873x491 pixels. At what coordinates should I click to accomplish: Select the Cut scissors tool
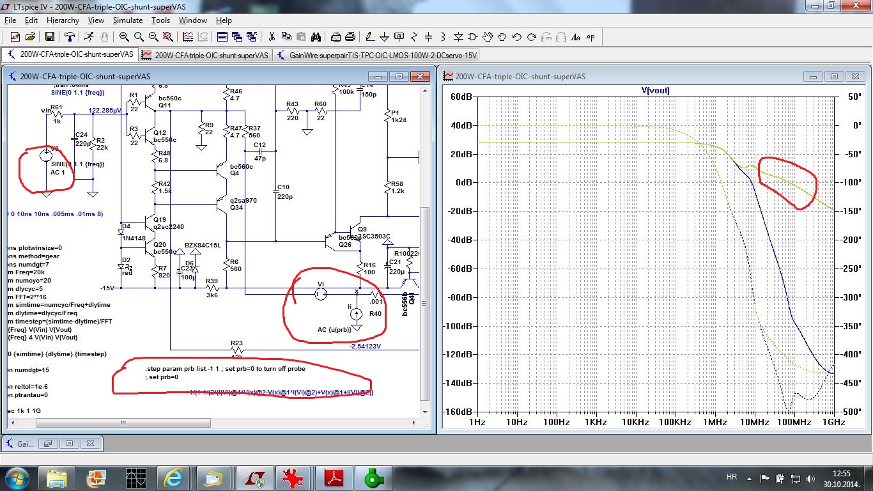coord(272,36)
